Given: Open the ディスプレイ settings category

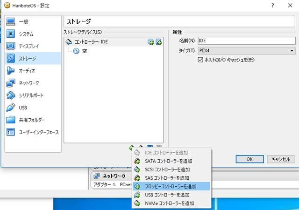Looking at the screenshot, I should 33,46.
